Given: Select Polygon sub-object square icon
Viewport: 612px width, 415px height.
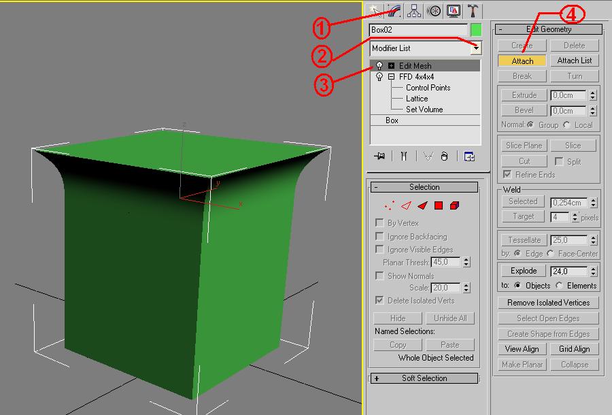Looking at the screenshot, I should point(439,205).
